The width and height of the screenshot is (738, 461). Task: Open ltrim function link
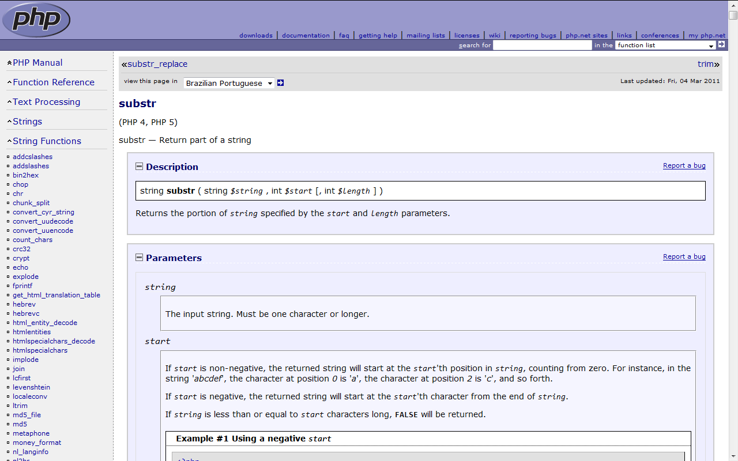[x=20, y=406]
